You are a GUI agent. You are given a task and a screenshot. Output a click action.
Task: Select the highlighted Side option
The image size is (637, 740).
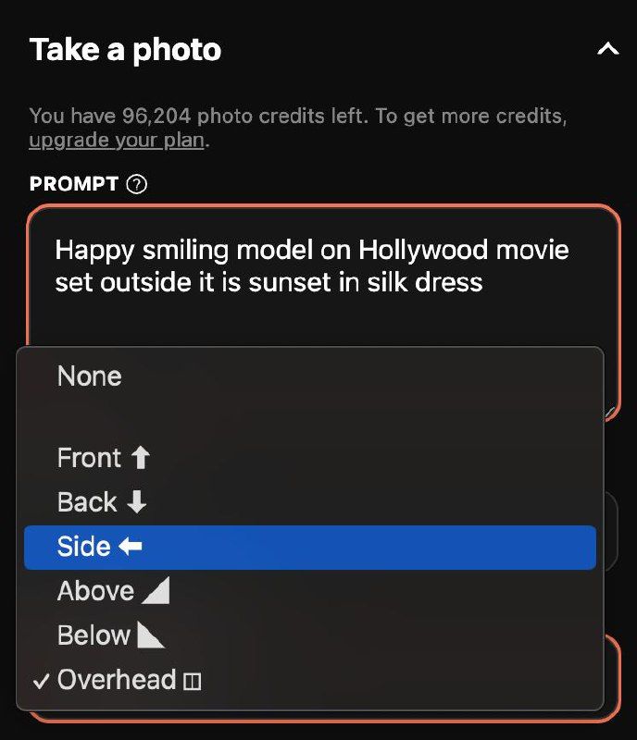pos(83,547)
